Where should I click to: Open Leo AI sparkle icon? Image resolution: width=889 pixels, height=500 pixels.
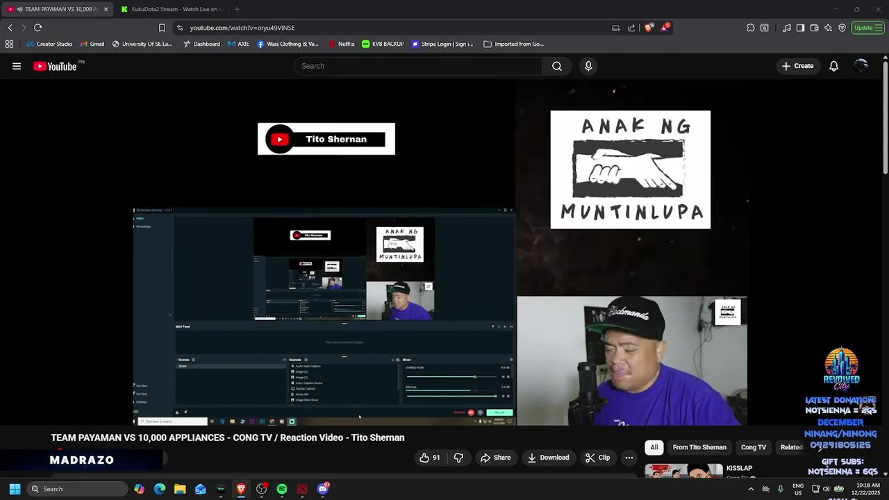click(x=829, y=28)
